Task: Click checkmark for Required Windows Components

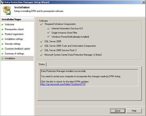Action: click(x=41, y=24)
